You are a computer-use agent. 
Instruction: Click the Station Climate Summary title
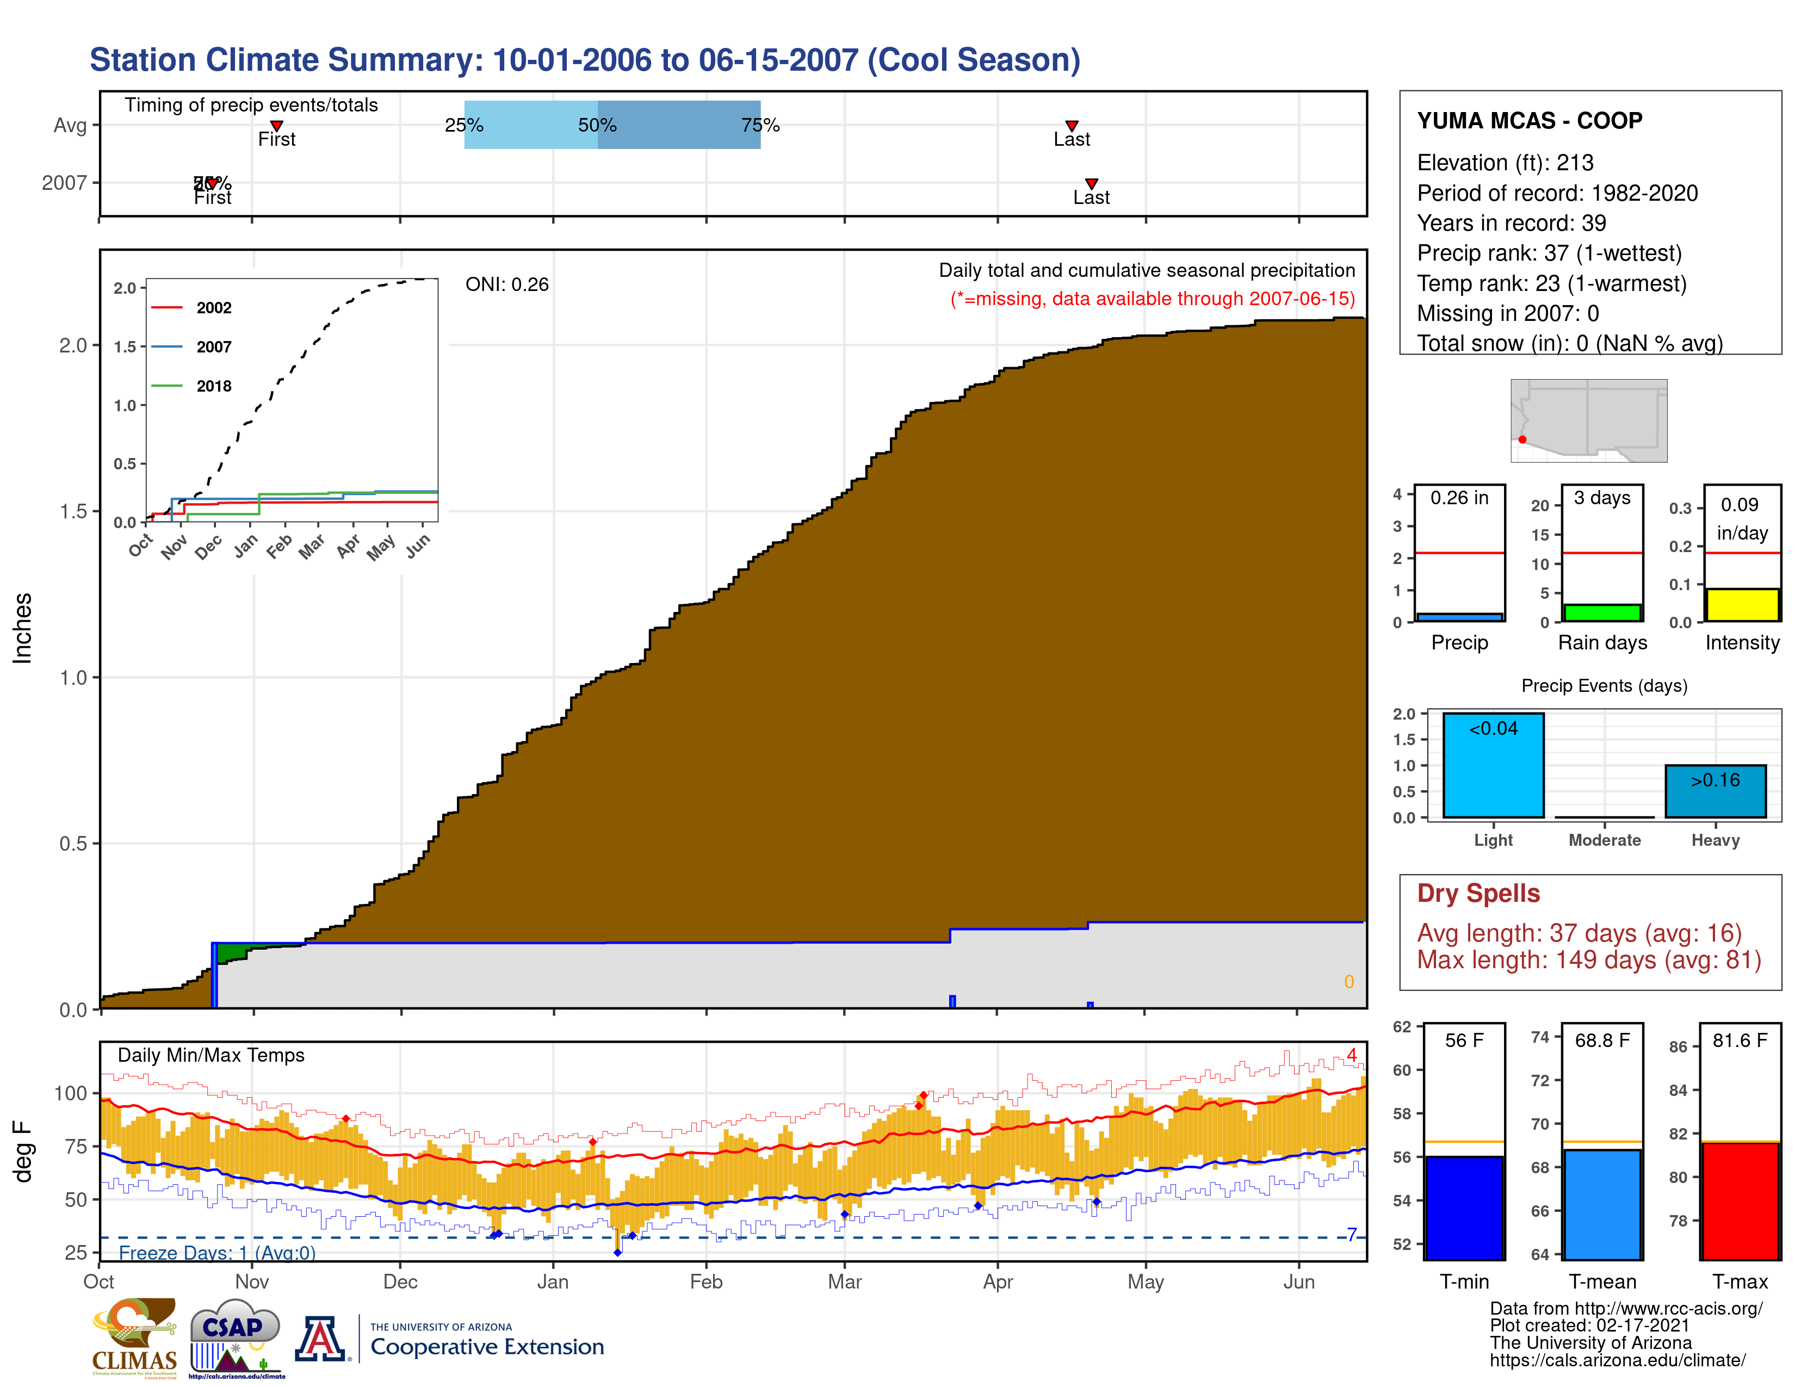coord(584,60)
